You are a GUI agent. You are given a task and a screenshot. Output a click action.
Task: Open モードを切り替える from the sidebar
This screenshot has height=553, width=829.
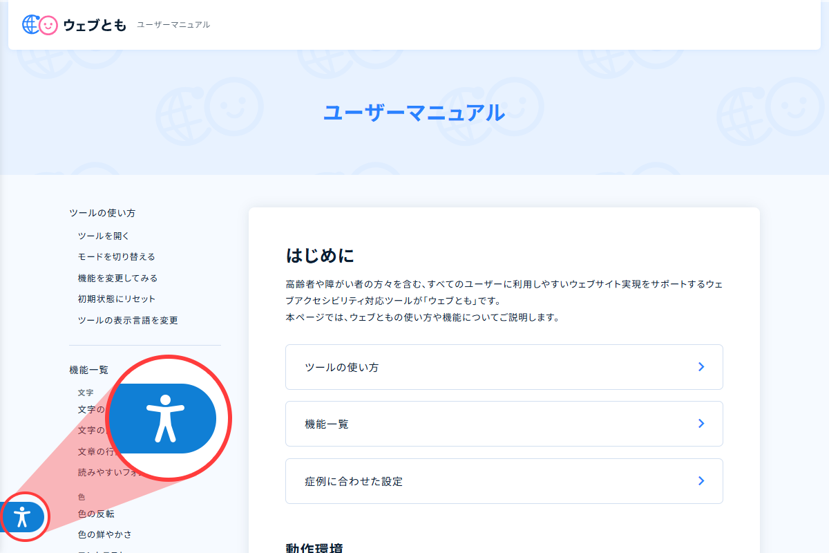pos(116,256)
